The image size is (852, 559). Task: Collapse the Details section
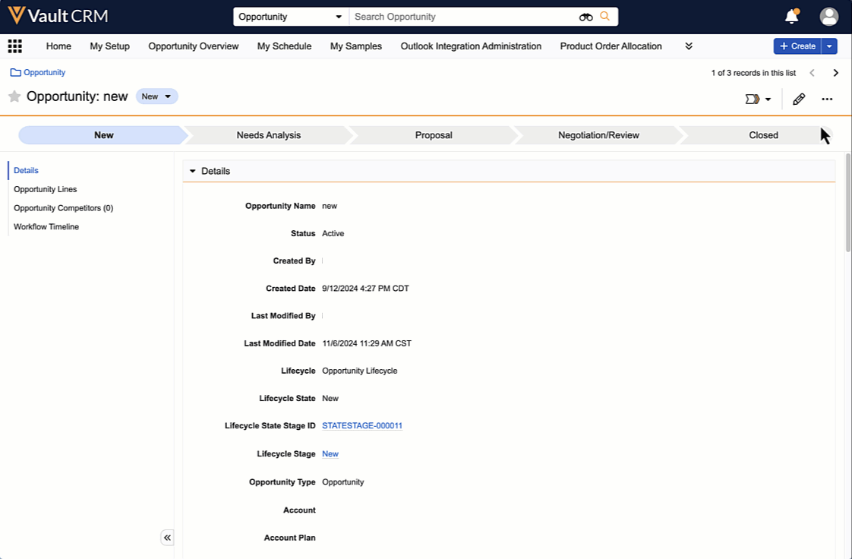click(193, 172)
